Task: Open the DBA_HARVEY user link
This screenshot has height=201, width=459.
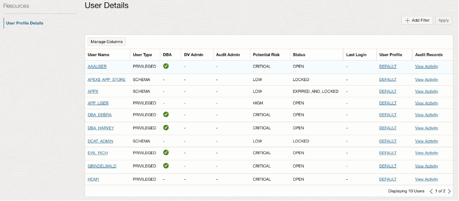Action: 101,128
